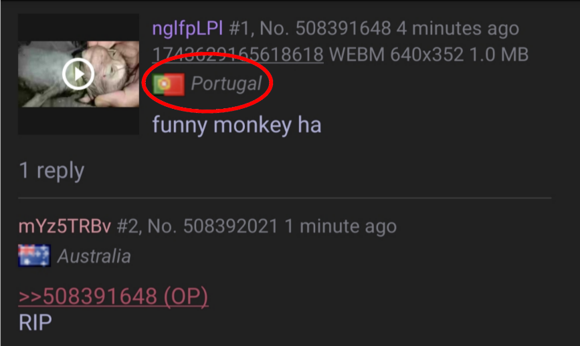
Task: Click the Australia country label
Action: [x=94, y=256]
